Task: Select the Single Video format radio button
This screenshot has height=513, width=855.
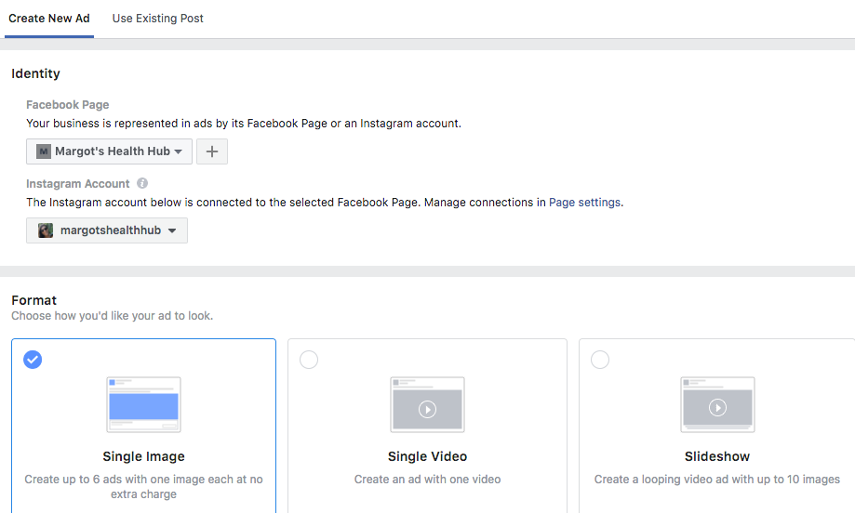Action: [x=309, y=360]
